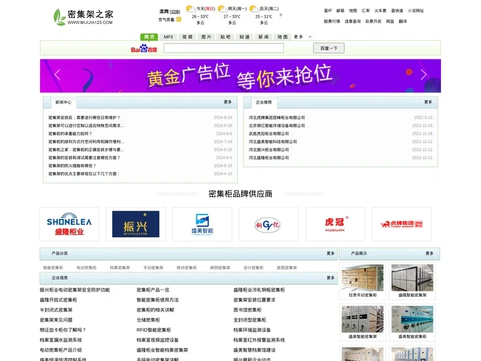Open company 河北虎牌集团昆峰柜业有限公司

[277, 118]
